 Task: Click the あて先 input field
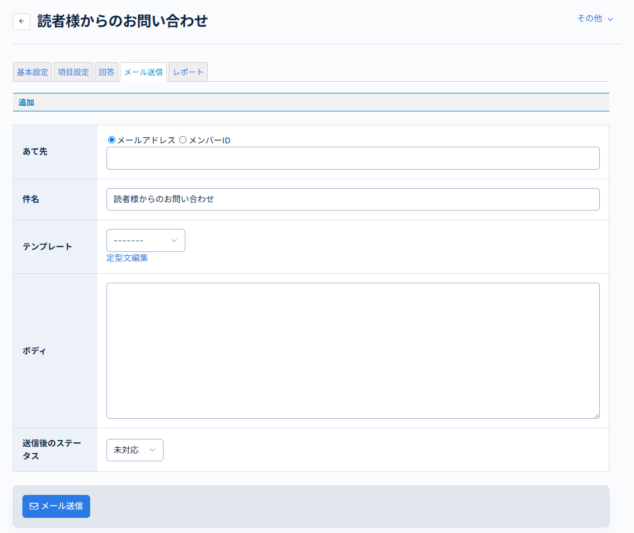coord(353,158)
